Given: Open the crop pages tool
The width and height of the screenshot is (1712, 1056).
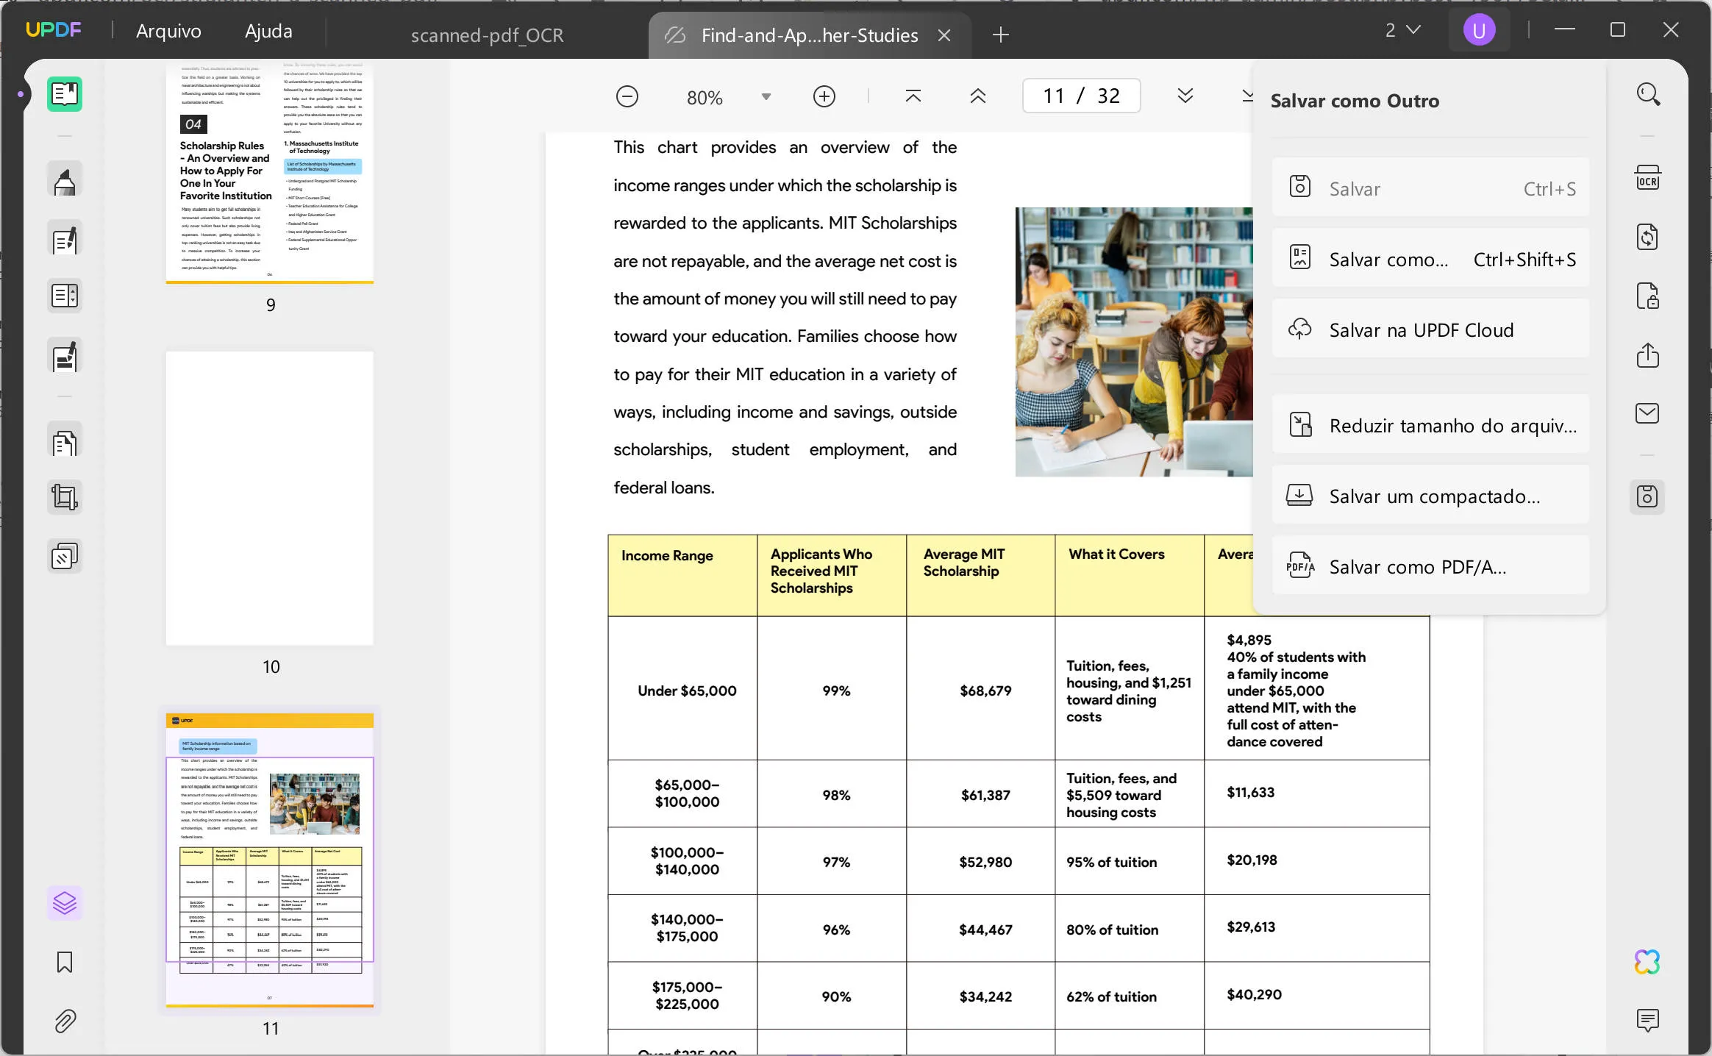Looking at the screenshot, I should [65, 496].
